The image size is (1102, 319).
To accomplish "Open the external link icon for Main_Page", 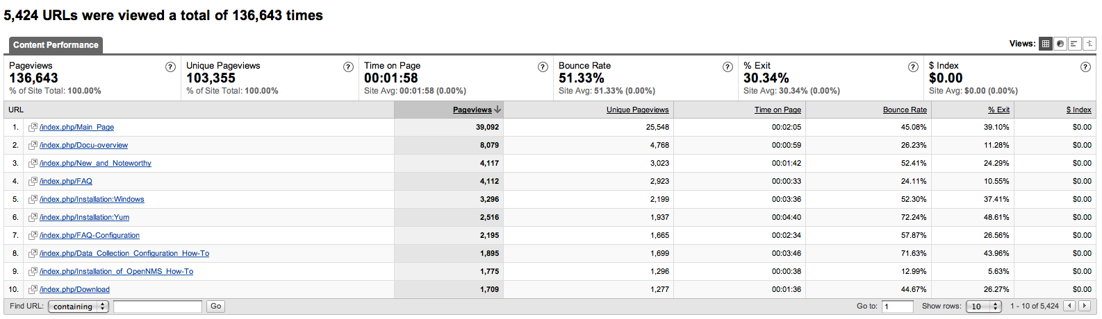I will [33, 127].
